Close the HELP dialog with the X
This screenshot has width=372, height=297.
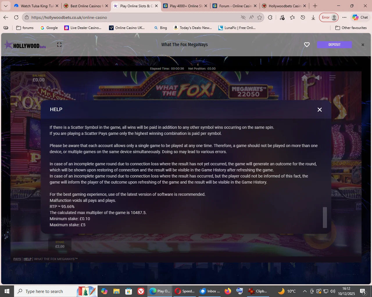click(x=320, y=110)
